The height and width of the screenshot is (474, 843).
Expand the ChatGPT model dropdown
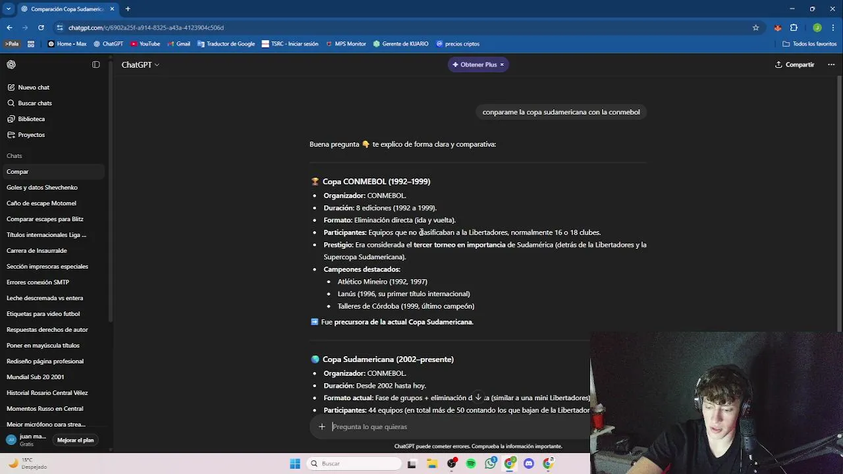click(x=140, y=65)
